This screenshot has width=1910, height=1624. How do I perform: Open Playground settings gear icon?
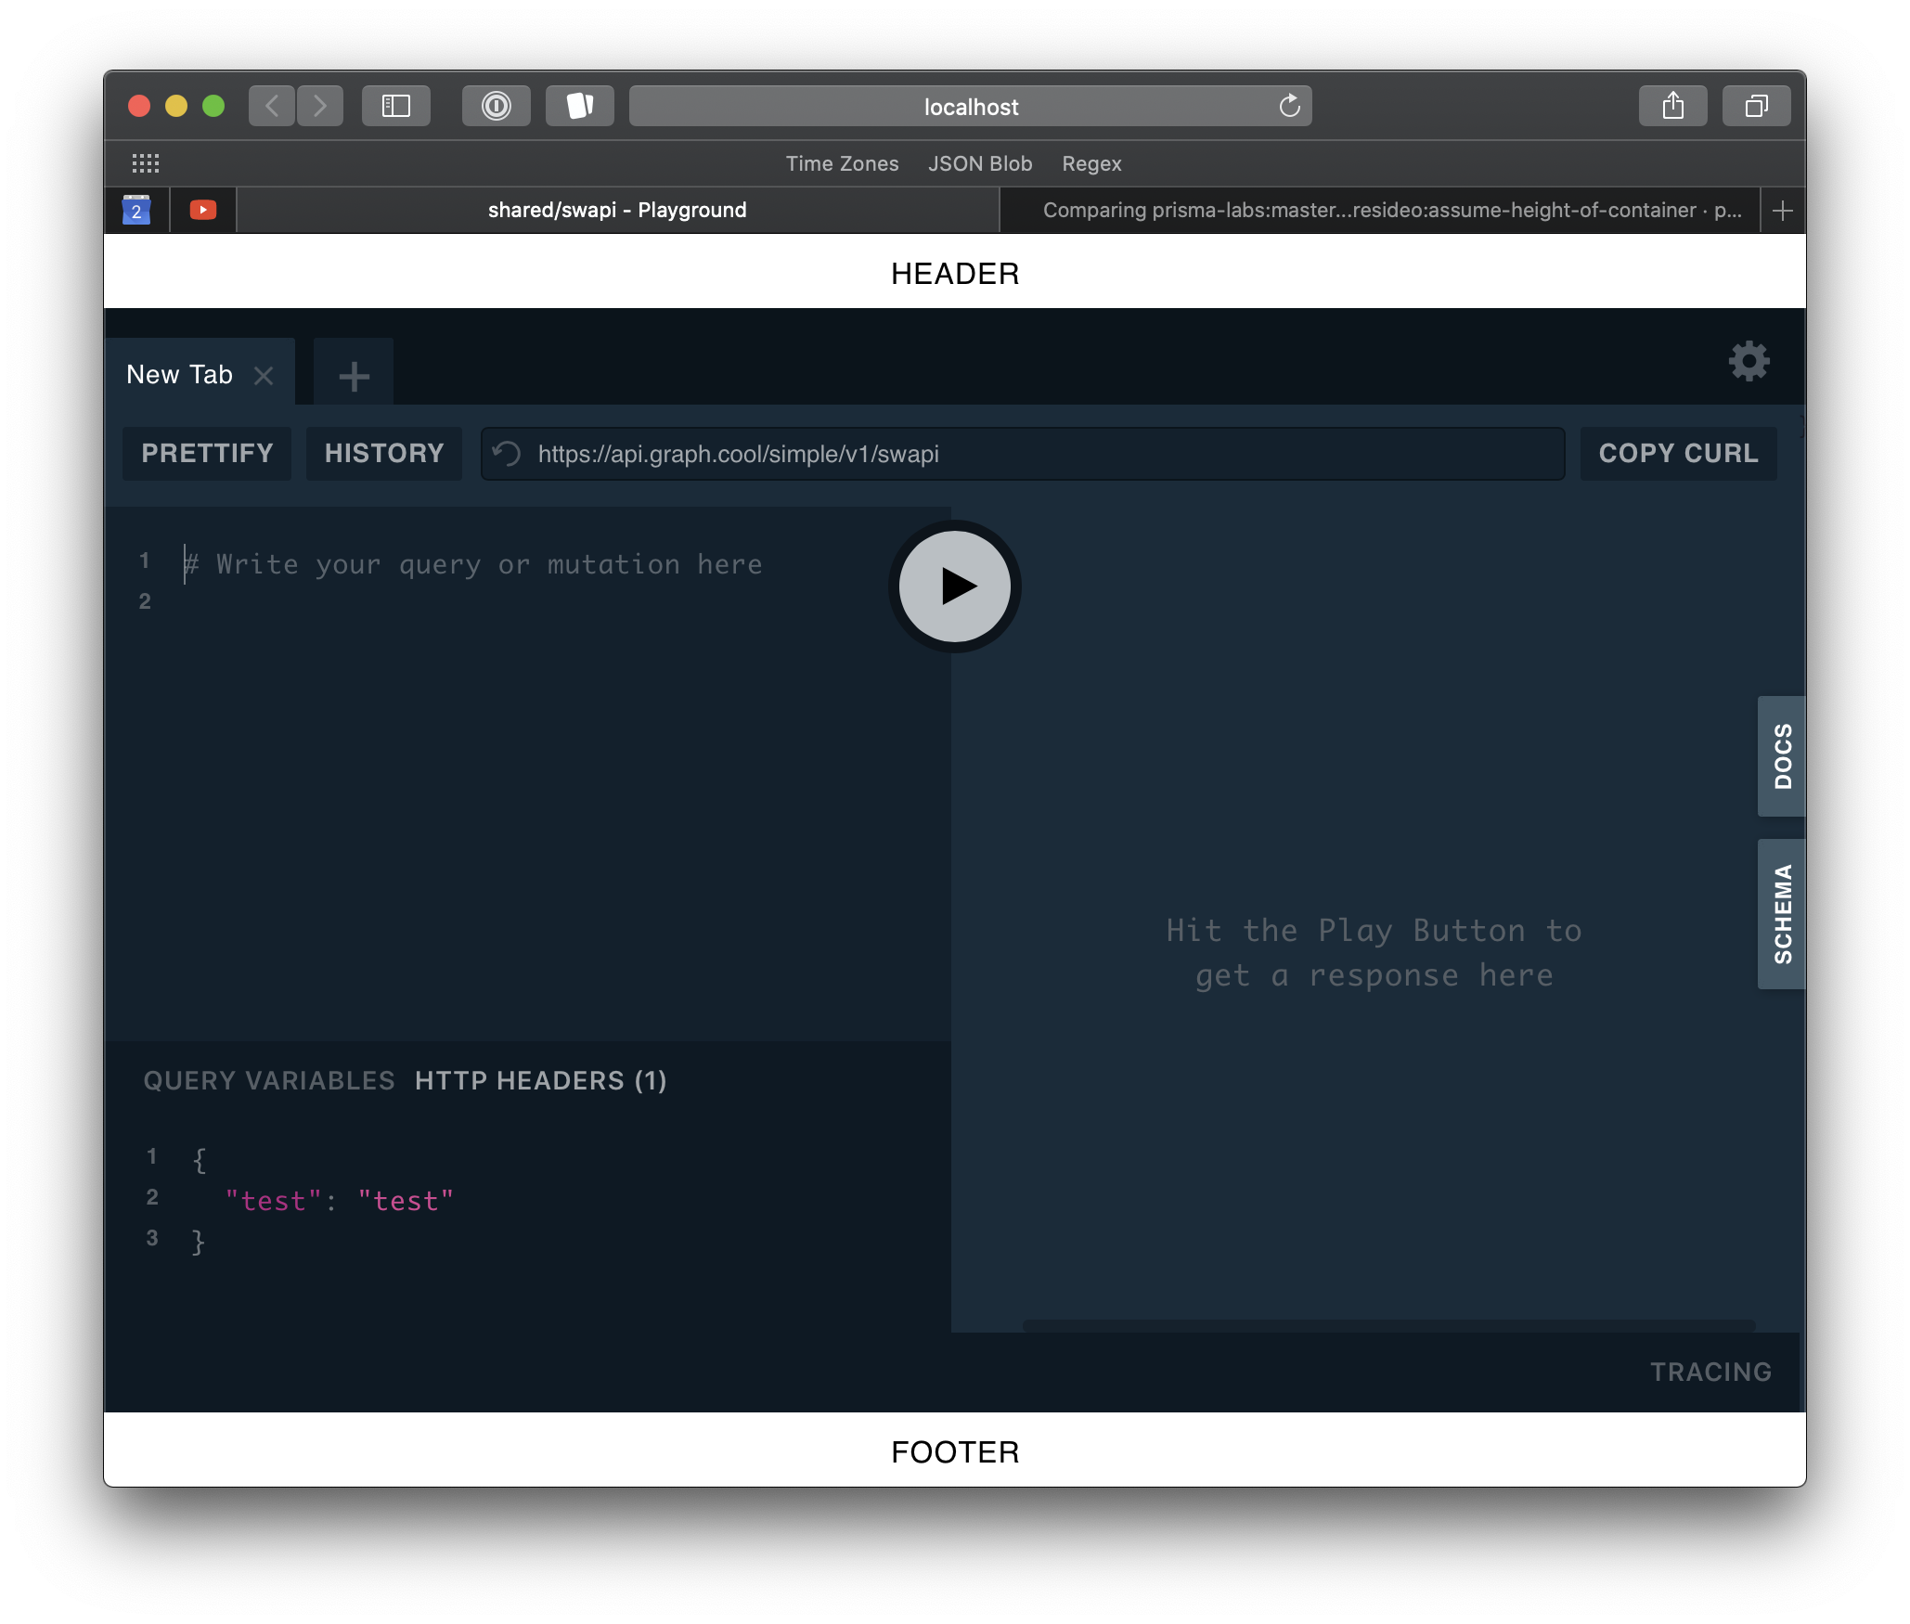(1749, 361)
